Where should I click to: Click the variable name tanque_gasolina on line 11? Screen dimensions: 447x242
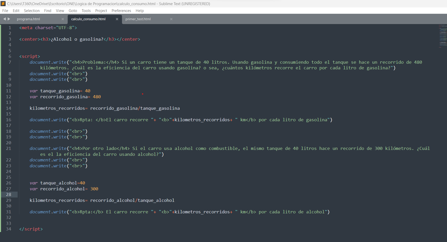(x=60, y=91)
